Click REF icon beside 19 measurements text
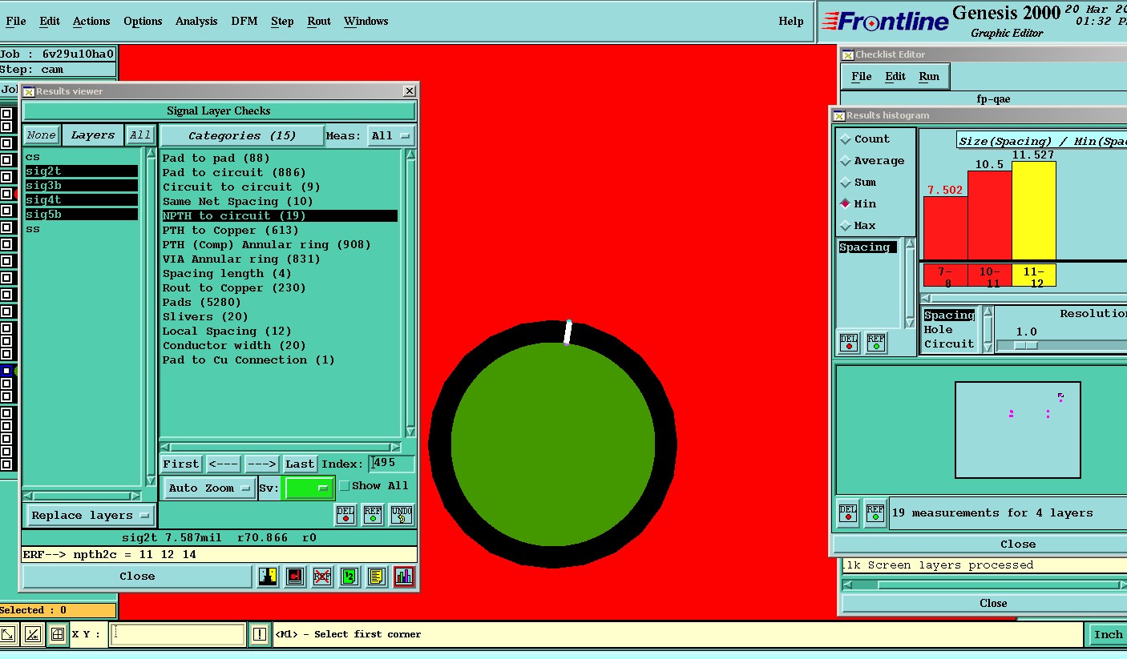Viewport: 1127px width, 659px height. [875, 512]
